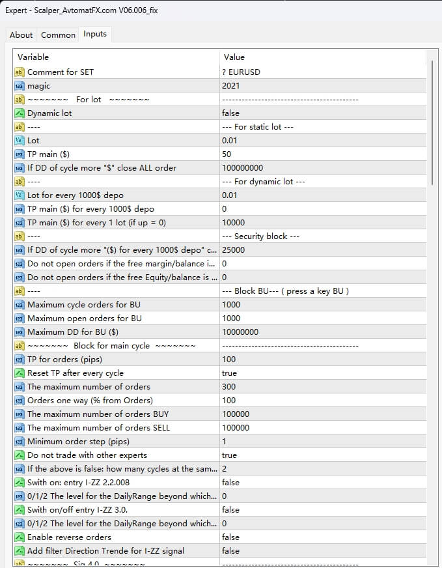Click the boolean icon next to Dynamic lot
The height and width of the screenshot is (568, 442).
[19, 113]
